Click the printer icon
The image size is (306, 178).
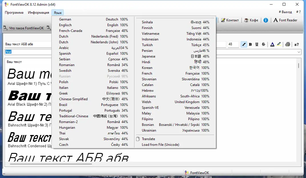pyautogui.click(x=288, y=44)
